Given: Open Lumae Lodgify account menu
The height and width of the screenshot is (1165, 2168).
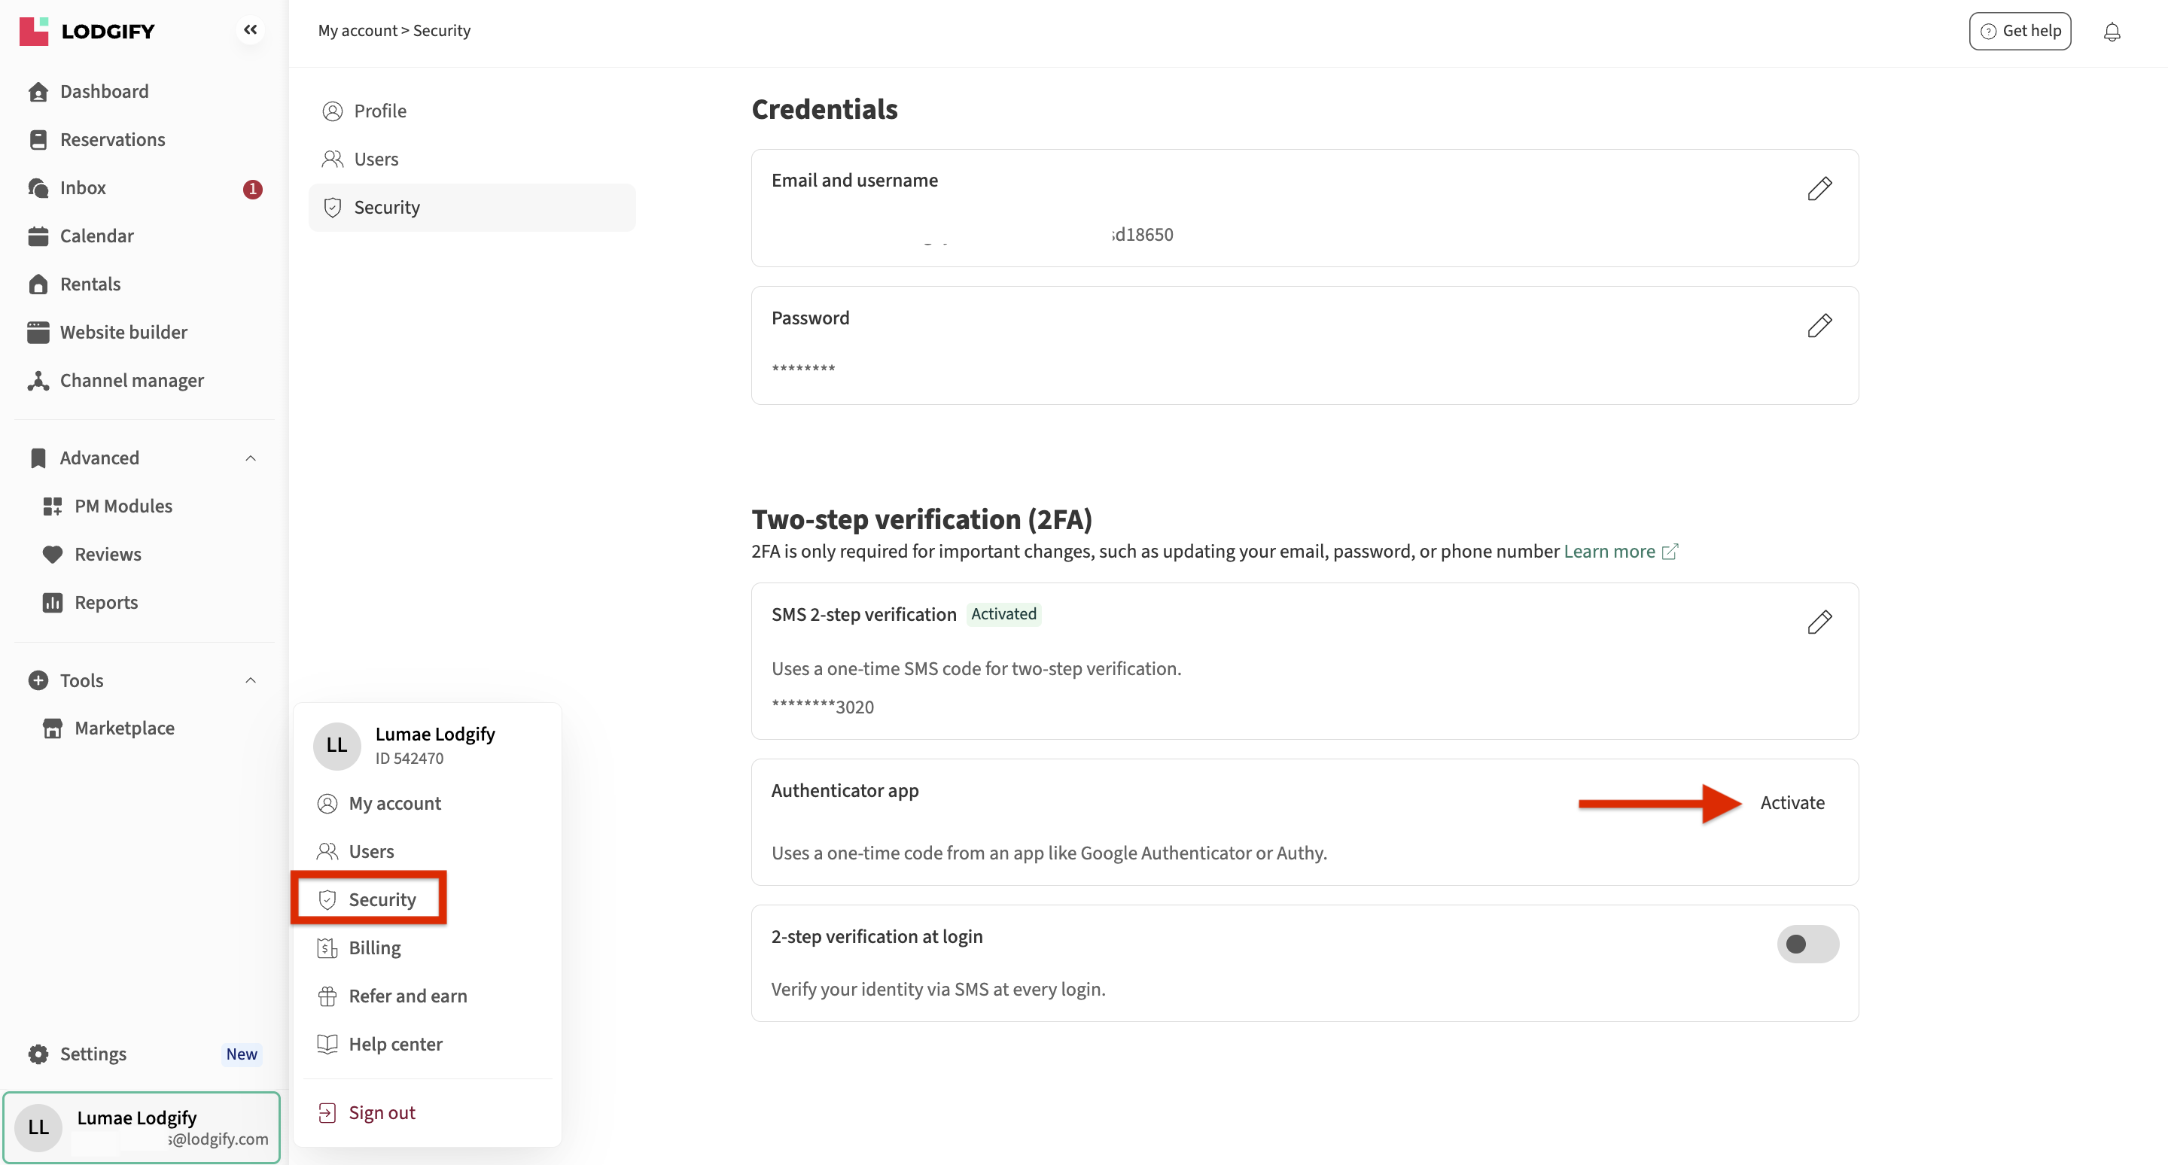Looking at the screenshot, I should 142,1127.
